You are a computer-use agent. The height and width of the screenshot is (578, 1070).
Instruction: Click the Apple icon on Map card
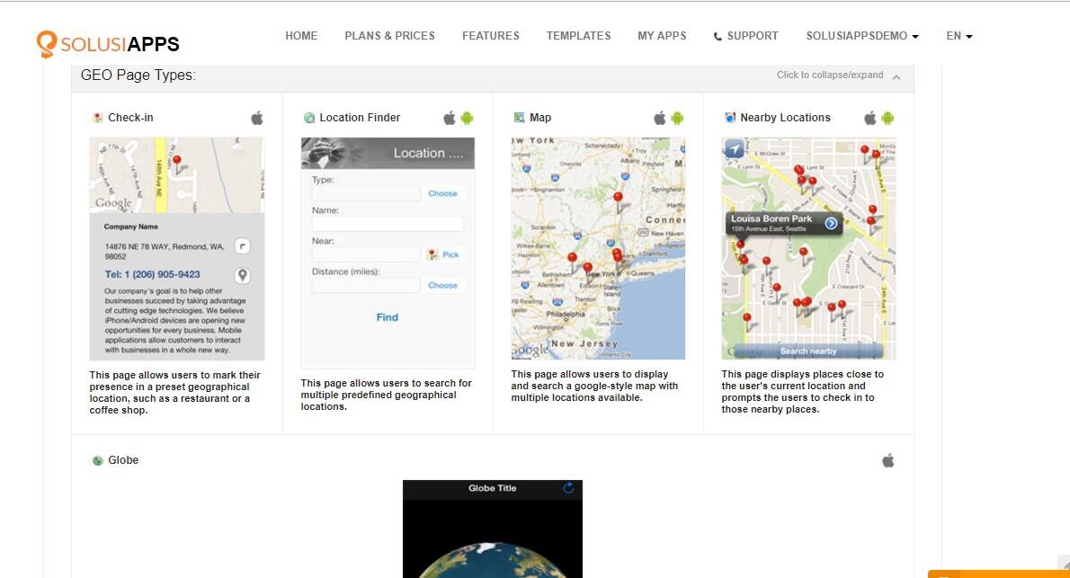coord(659,118)
